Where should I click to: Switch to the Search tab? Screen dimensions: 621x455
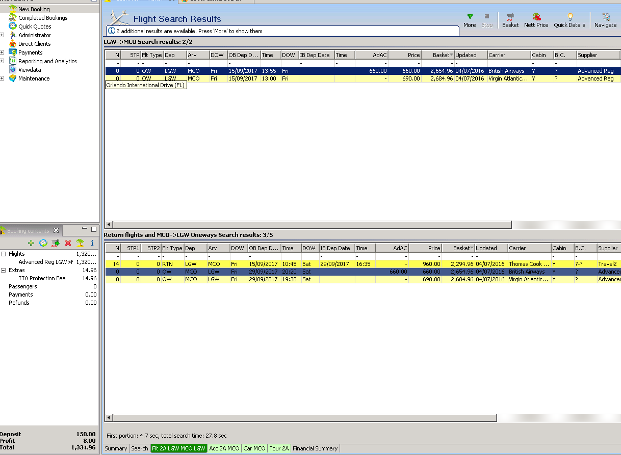[x=140, y=448]
